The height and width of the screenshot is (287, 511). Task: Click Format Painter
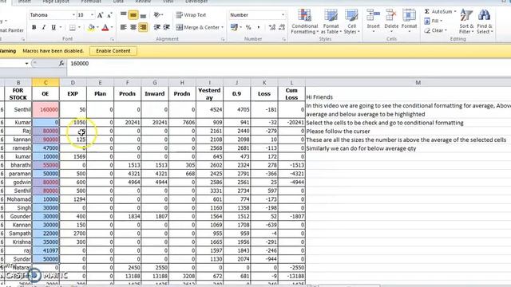[12, 30]
